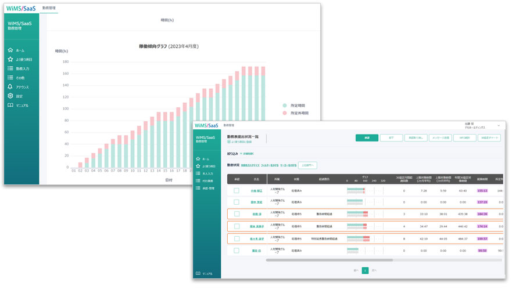Viewport: 523px width, 290px height.
Task: Click the 33:10 cell
Action: click(424, 214)
